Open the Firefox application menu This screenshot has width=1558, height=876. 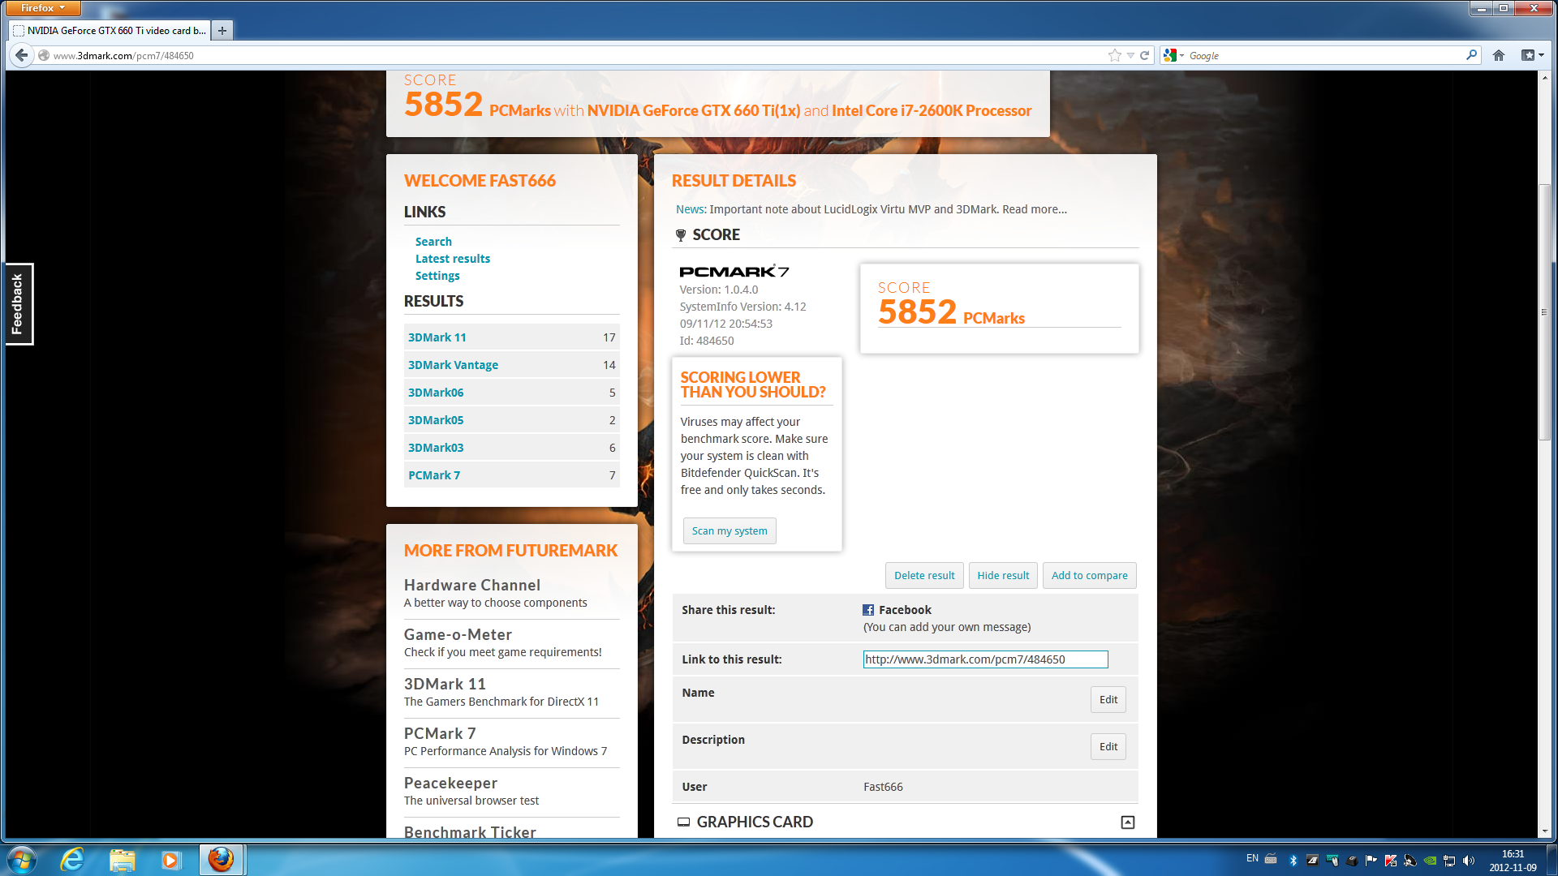tap(43, 8)
